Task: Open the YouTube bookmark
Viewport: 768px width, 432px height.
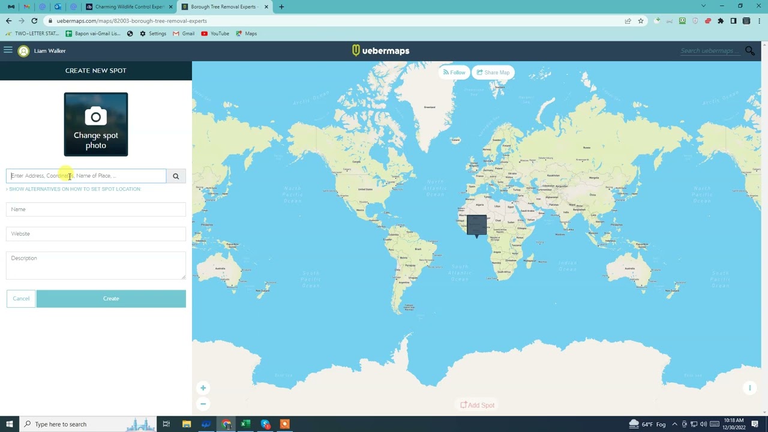Action: pyautogui.click(x=215, y=34)
